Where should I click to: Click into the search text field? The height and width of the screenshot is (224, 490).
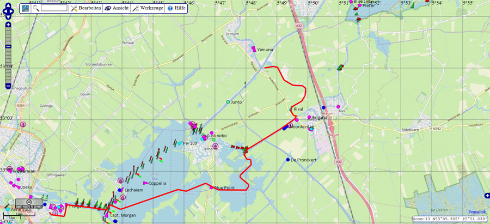coord(54,8)
